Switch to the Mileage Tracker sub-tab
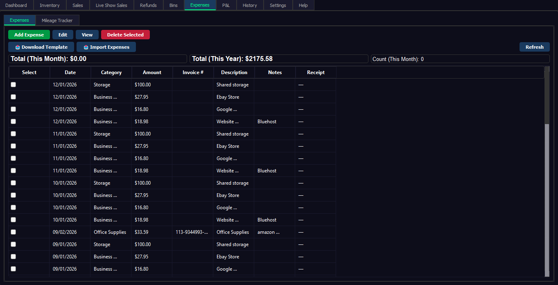 [57, 20]
